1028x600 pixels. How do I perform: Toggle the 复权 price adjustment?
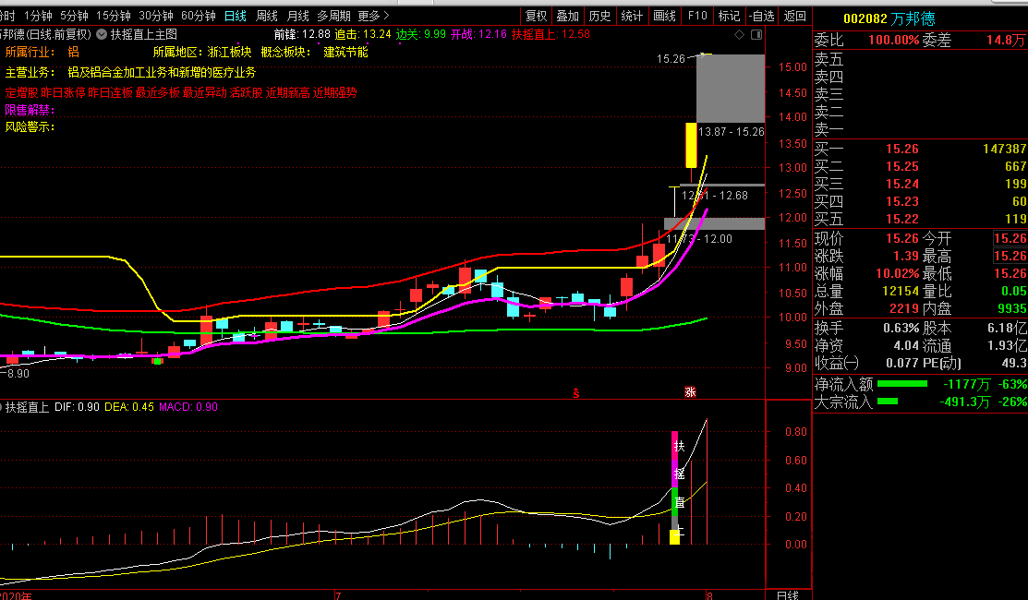click(x=537, y=16)
